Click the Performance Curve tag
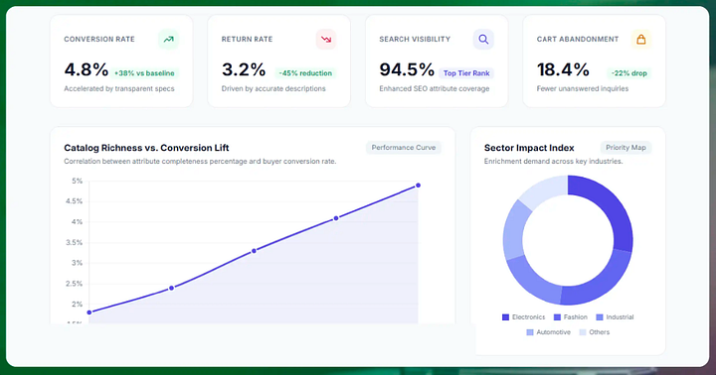Image resolution: width=716 pixels, height=375 pixels. (x=403, y=148)
